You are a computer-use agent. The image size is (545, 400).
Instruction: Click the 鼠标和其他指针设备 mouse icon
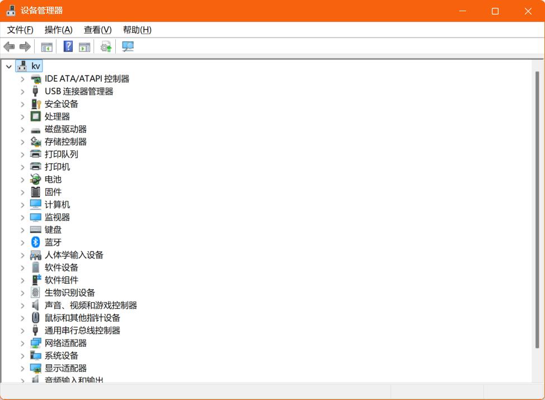coord(35,318)
